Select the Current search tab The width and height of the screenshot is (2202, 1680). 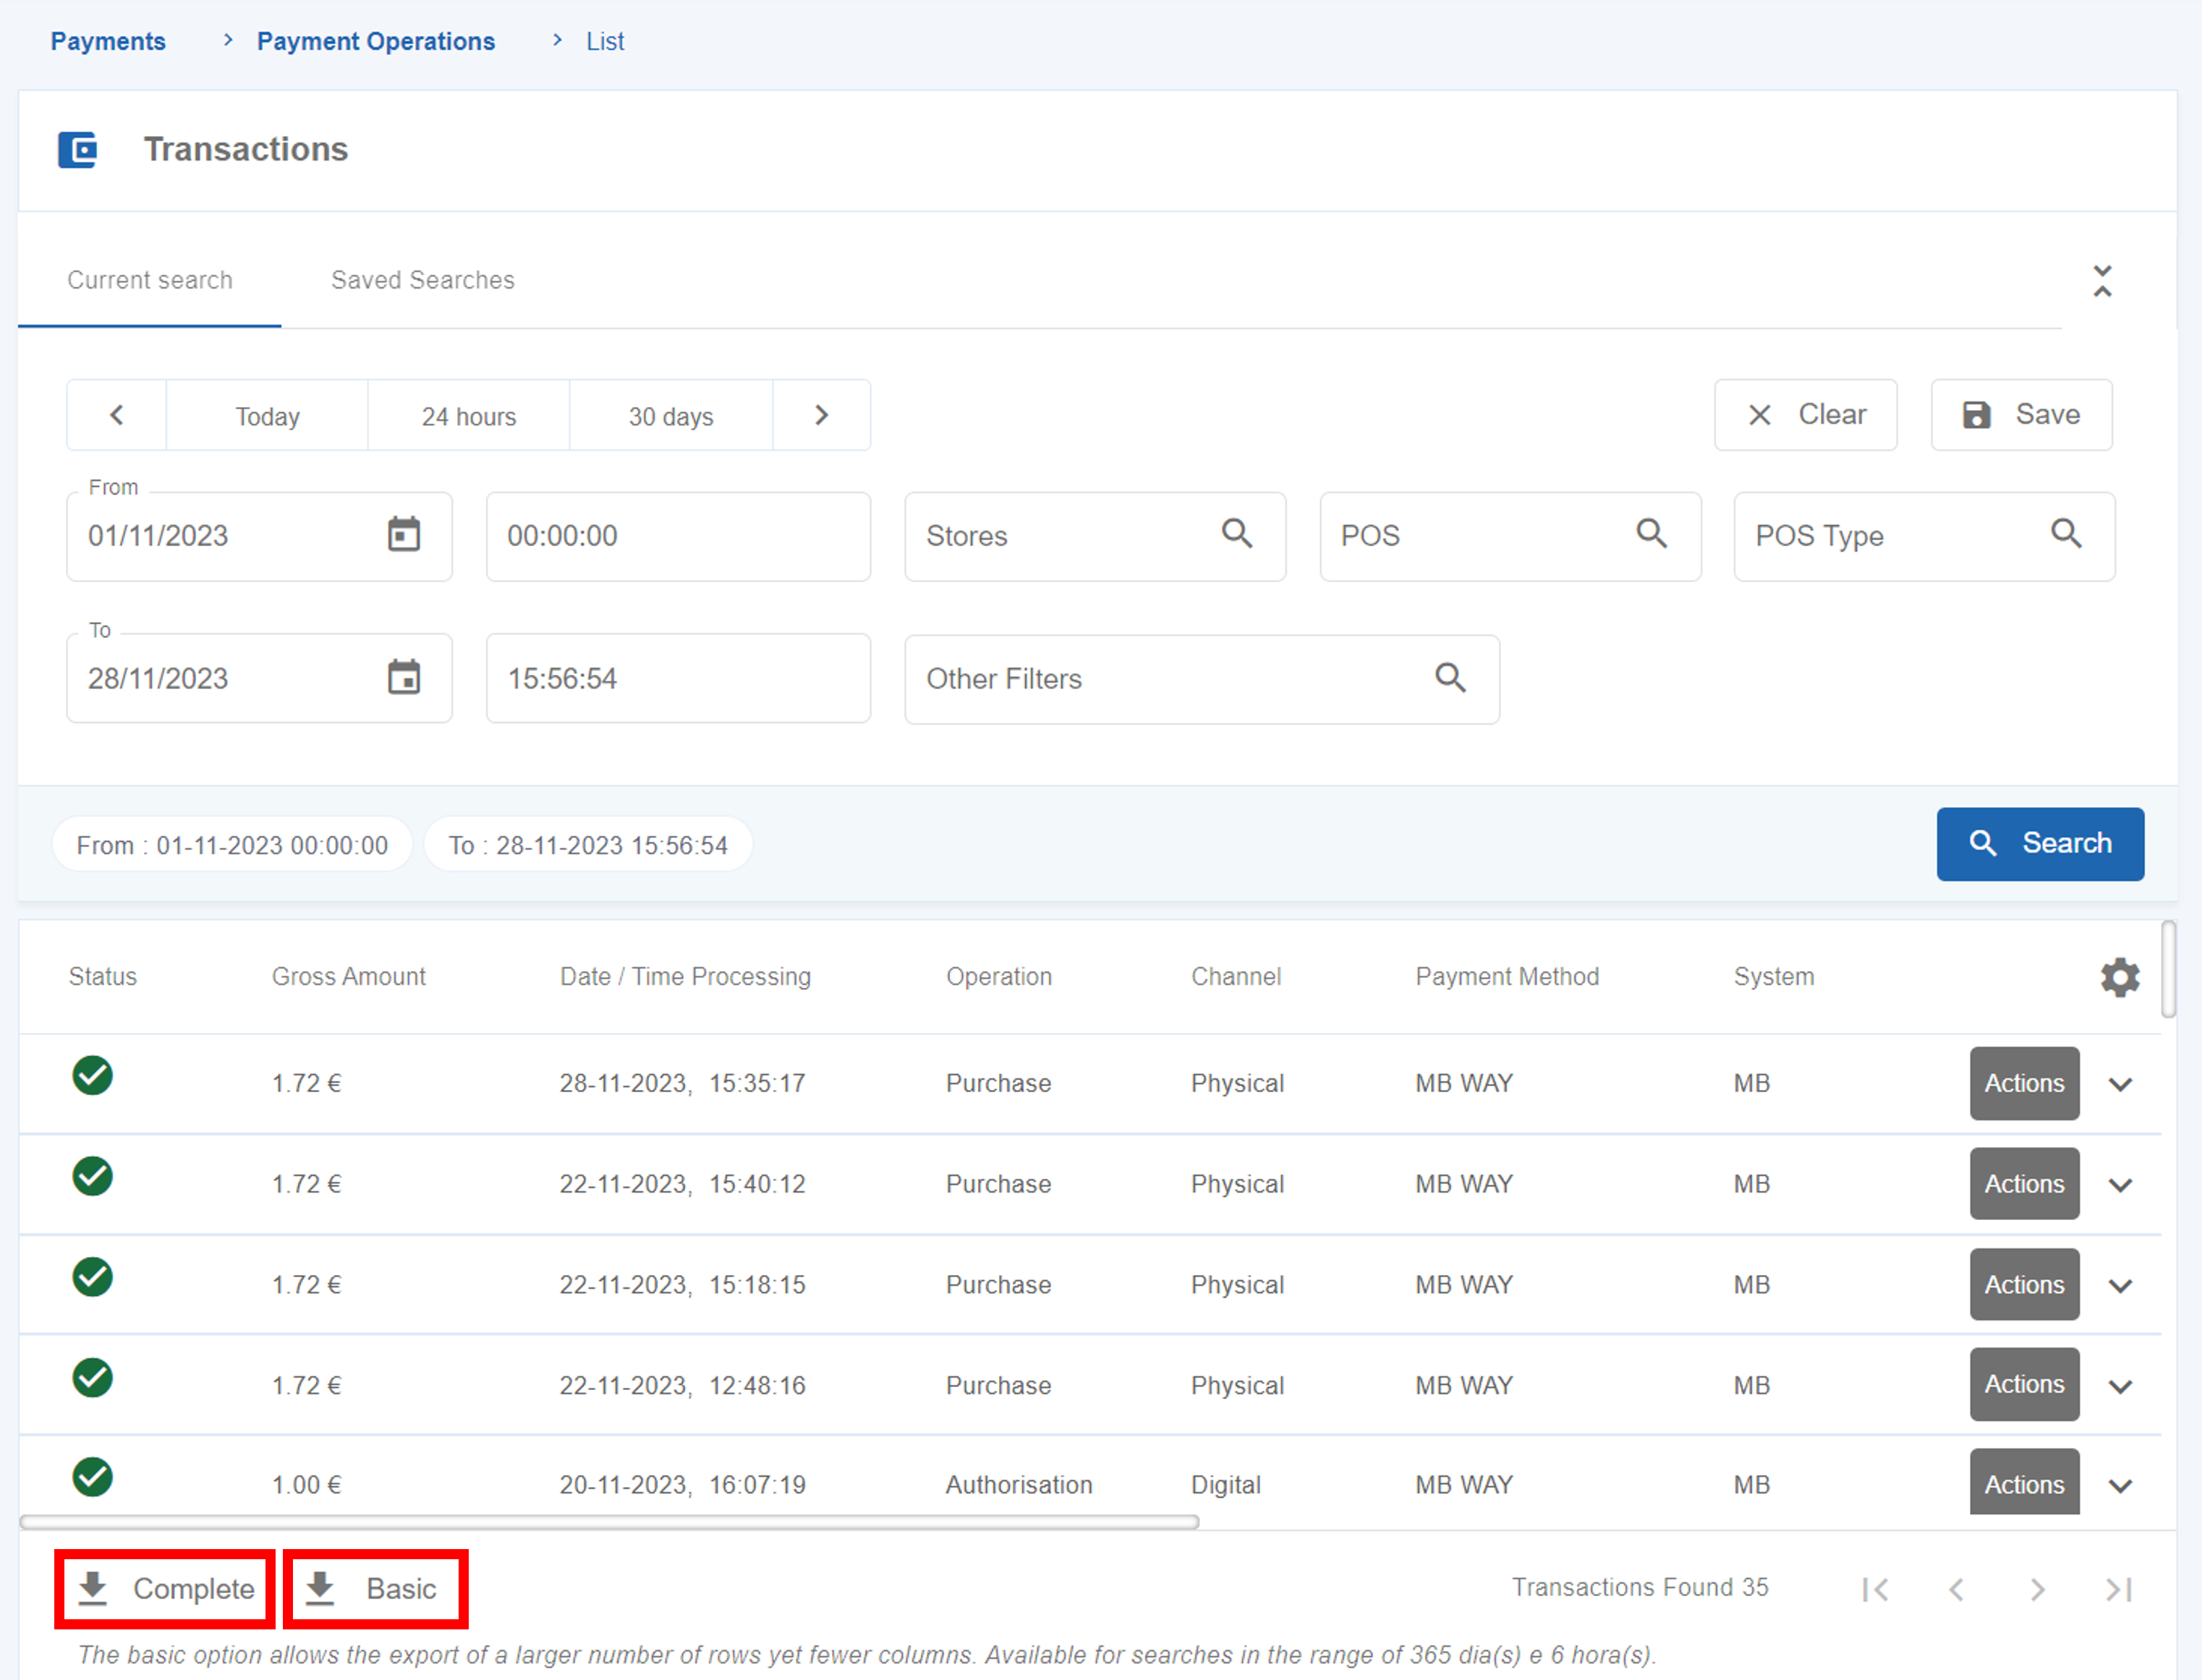150,280
